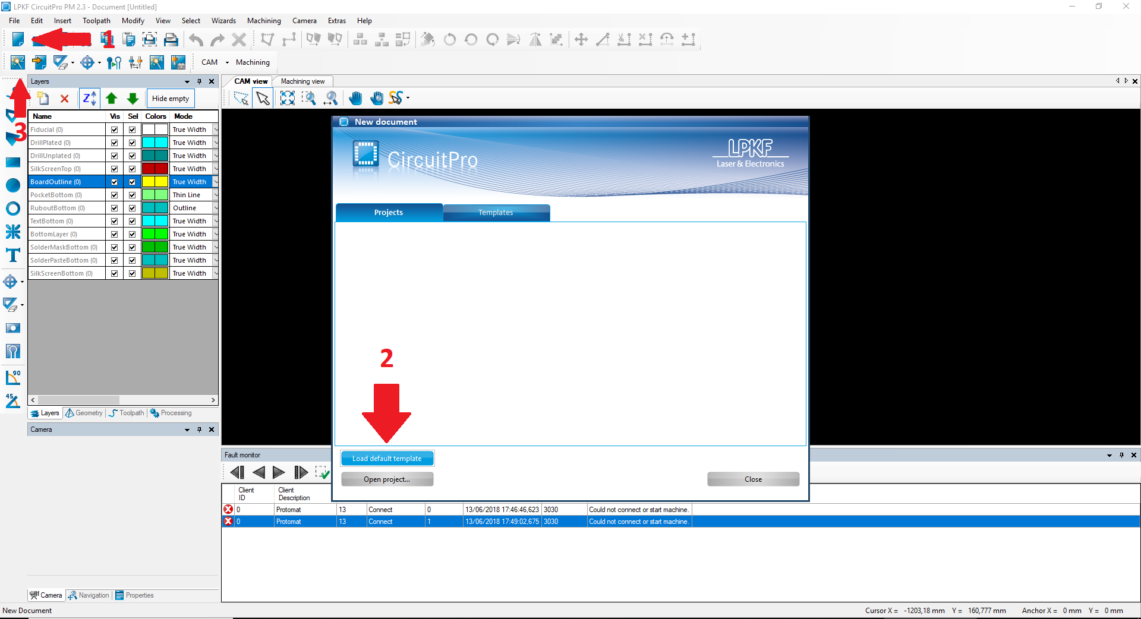The height and width of the screenshot is (619, 1141).
Task: Click the yellow BoardOutline color swatch
Action: pyautogui.click(x=155, y=182)
